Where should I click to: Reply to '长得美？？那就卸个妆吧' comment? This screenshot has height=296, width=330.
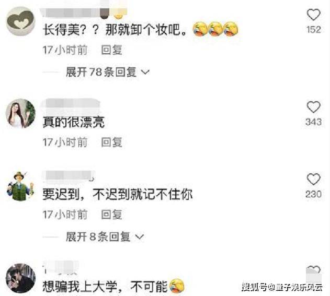[111, 50]
